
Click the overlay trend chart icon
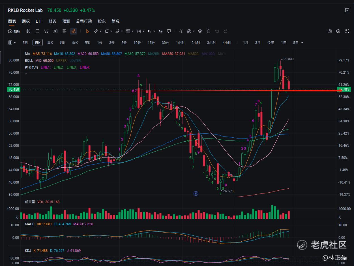(55, 31)
